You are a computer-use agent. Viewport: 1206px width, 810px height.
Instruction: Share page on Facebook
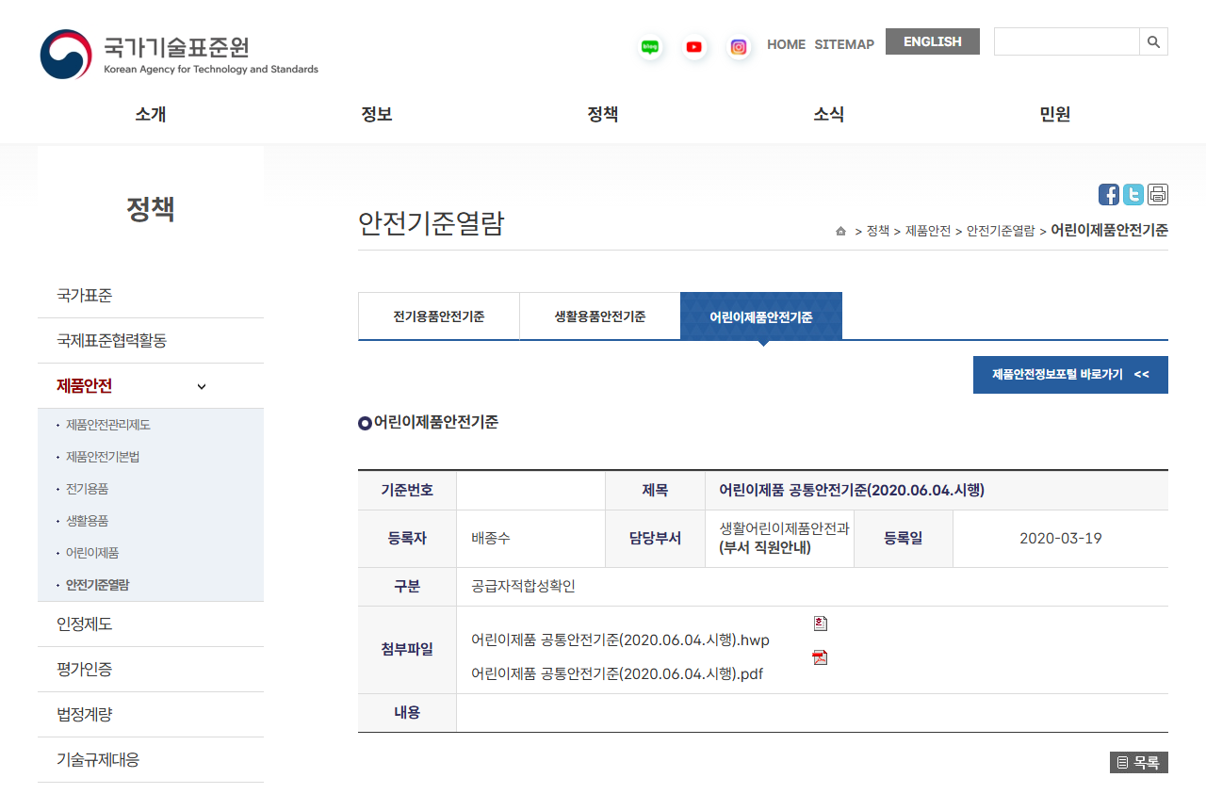click(1109, 194)
